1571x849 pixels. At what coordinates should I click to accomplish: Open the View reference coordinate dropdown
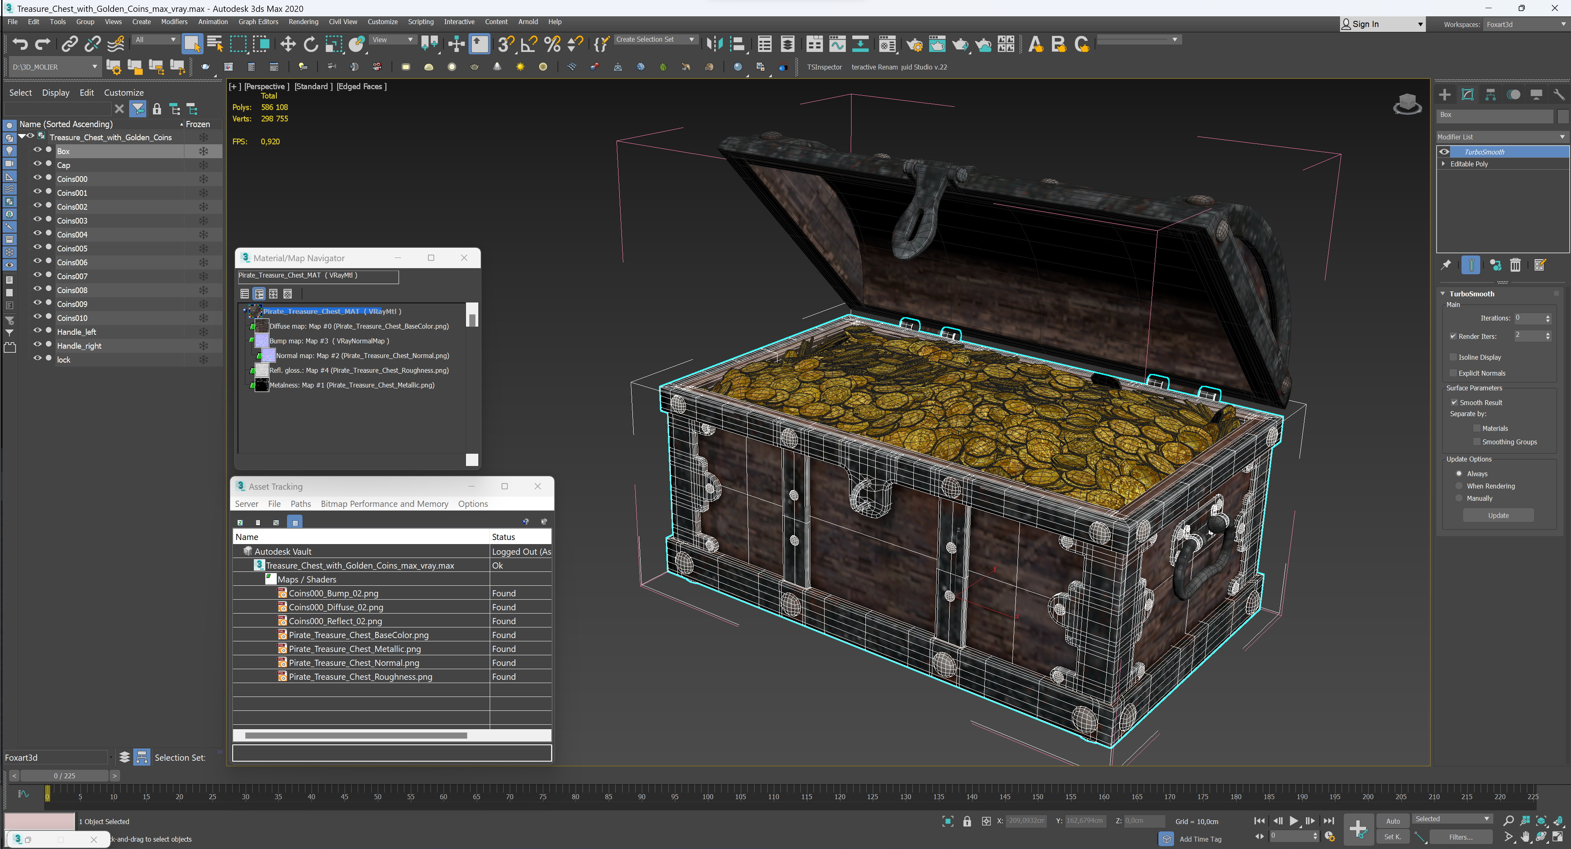coord(393,40)
